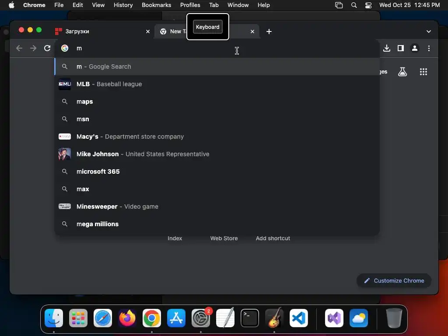Launch Firefox from the Dock
This screenshot has width=448, height=336.
pos(127,318)
